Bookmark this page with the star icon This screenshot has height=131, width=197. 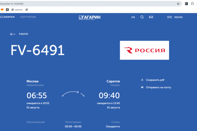pyautogui.click(x=178, y=4)
